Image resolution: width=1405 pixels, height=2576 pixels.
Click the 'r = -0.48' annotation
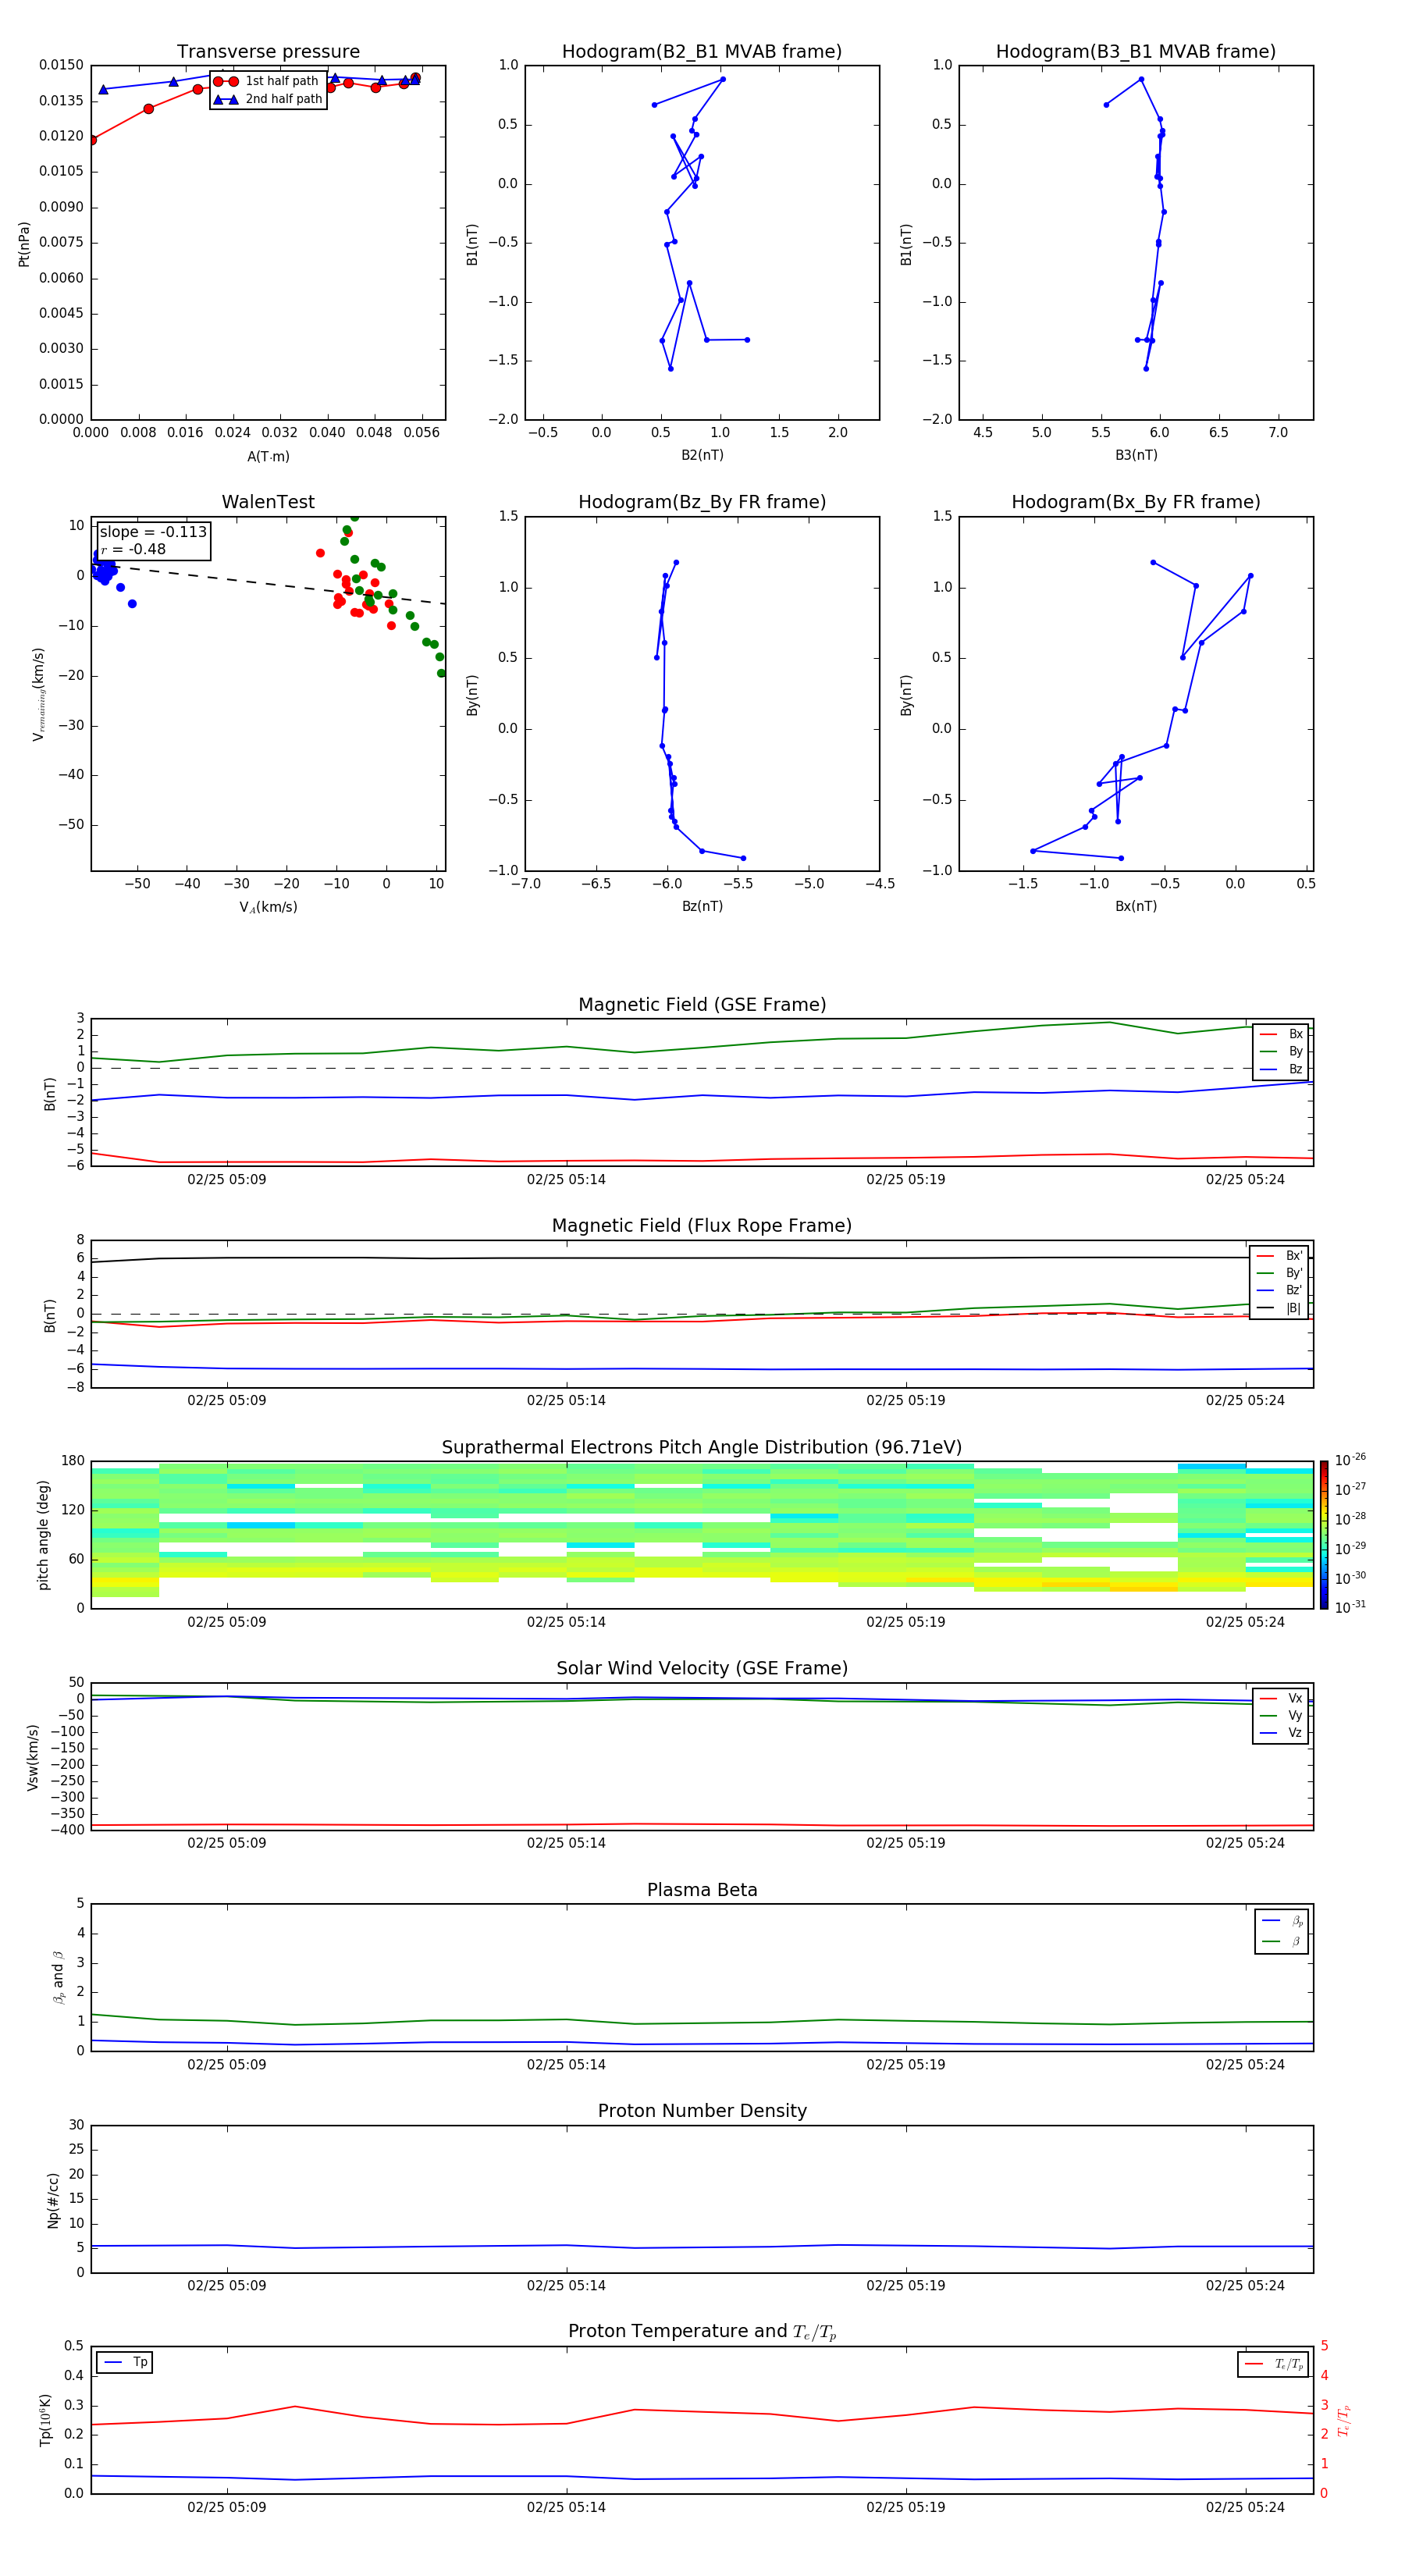(x=133, y=549)
